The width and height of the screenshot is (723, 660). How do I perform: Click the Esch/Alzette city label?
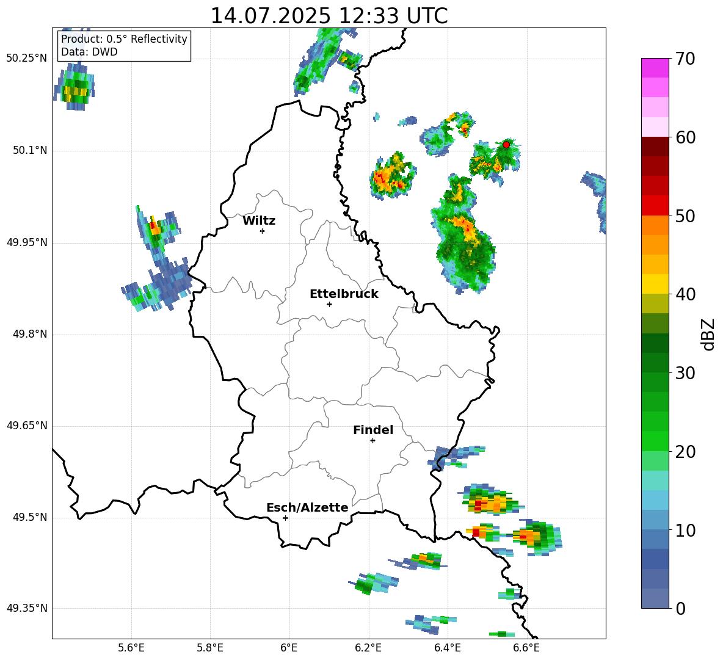pyautogui.click(x=308, y=507)
